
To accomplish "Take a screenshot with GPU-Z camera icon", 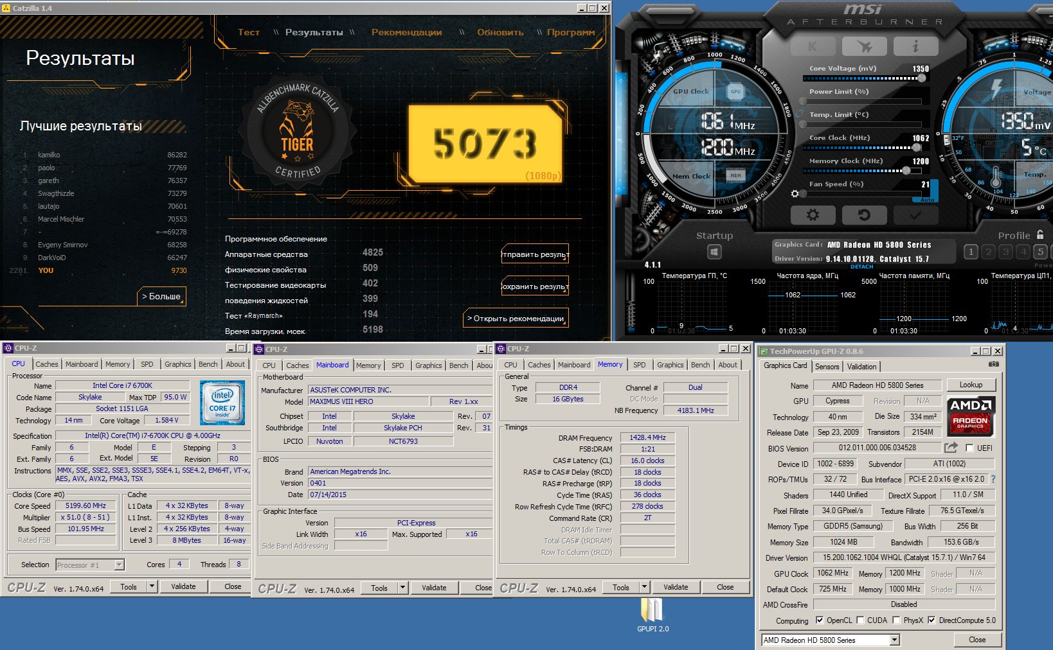I will click(993, 364).
